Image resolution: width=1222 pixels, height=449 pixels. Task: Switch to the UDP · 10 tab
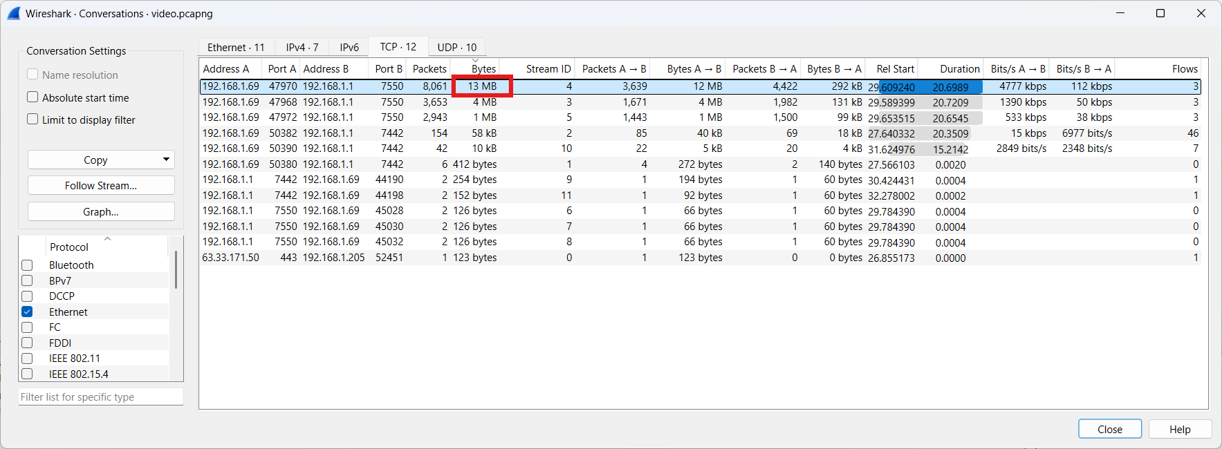456,47
